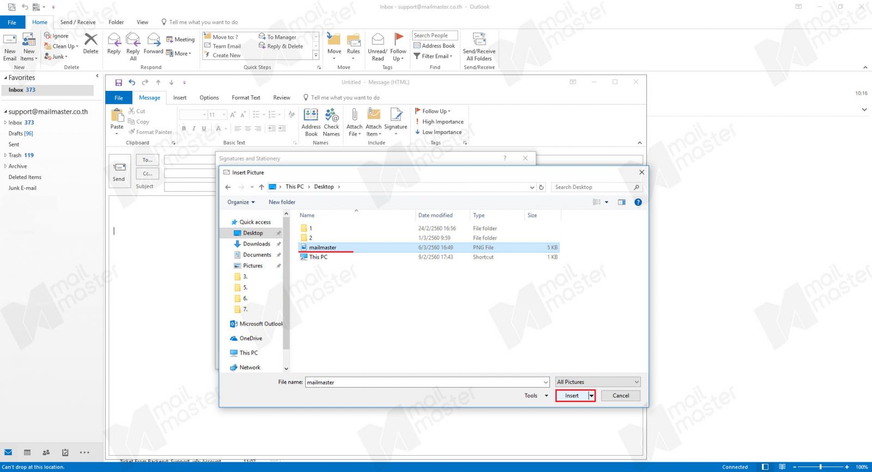Click the Signature icon in message ribbon
This screenshot has width=872, height=472.
point(396,115)
